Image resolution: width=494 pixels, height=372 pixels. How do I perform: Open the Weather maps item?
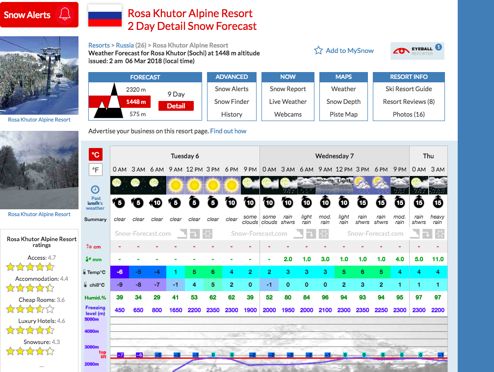pyautogui.click(x=343, y=89)
